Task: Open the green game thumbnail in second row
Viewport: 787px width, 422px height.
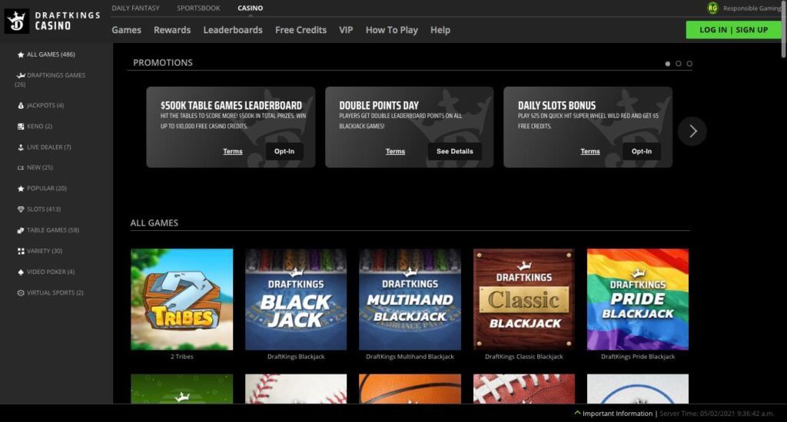Action: (x=181, y=388)
